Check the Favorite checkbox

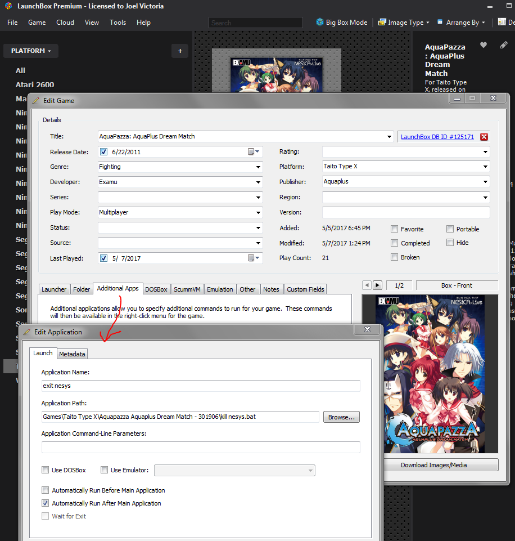click(395, 229)
